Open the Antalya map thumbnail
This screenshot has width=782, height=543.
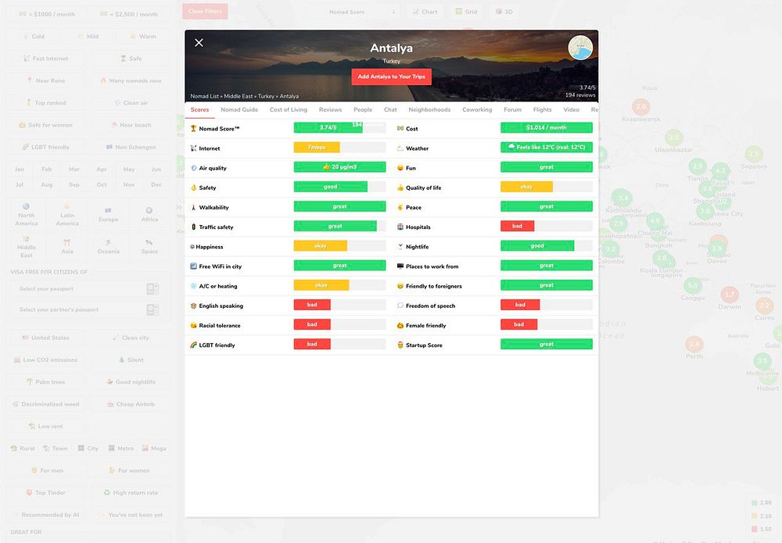pyautogui.click(x=580, y=48)
